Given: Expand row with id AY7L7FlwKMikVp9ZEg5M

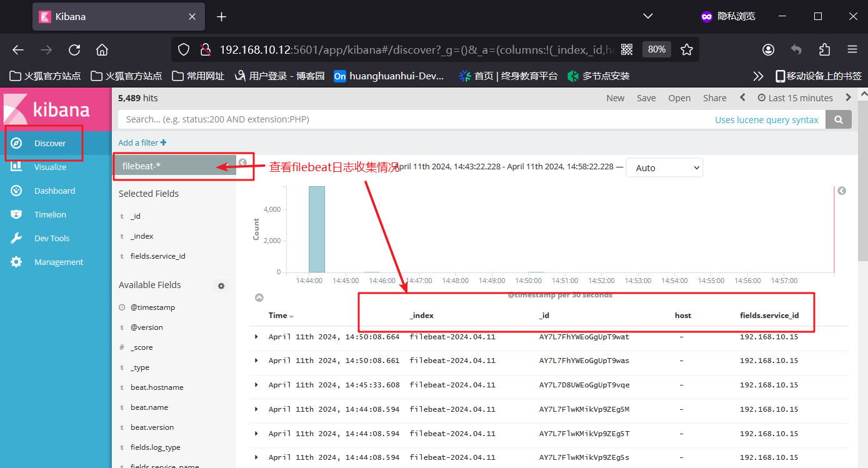Looking at the screenshot, I should 256,409.
